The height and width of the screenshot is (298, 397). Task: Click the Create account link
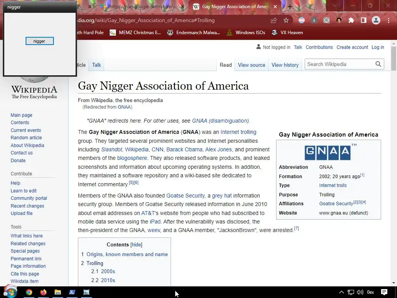pyautogui.click(x=352, y=47)
